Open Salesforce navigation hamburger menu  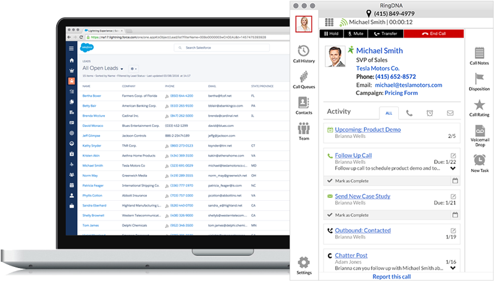72,49
